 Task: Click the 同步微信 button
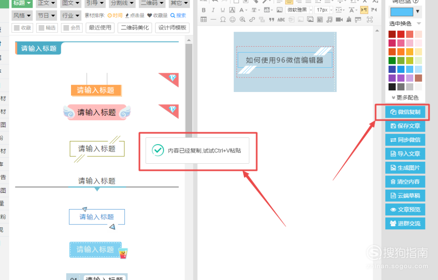click(x=405, y=140)
